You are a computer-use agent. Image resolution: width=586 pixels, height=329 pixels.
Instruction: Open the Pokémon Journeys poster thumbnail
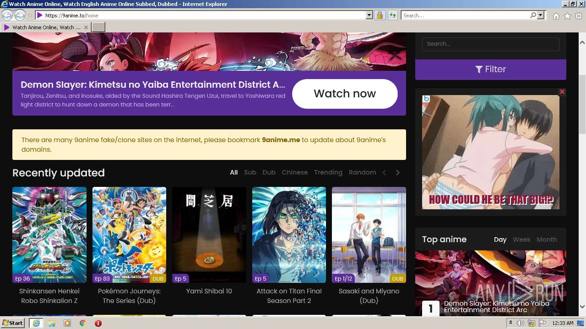[x=129, y=235]
